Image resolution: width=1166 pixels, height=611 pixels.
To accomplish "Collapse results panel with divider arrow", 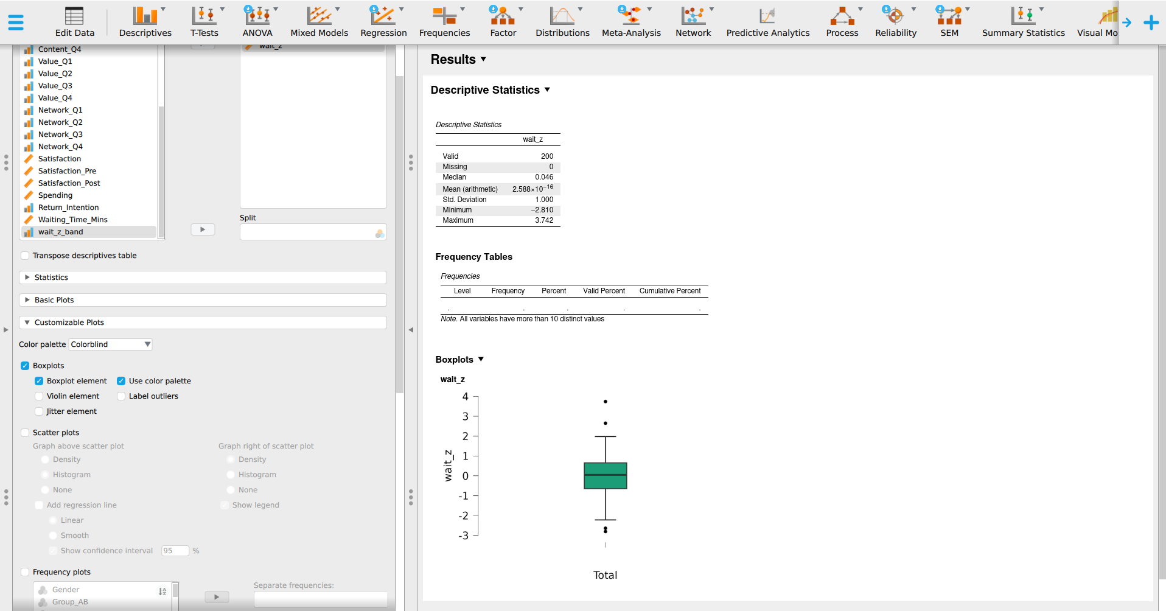I will click(411, 330).
